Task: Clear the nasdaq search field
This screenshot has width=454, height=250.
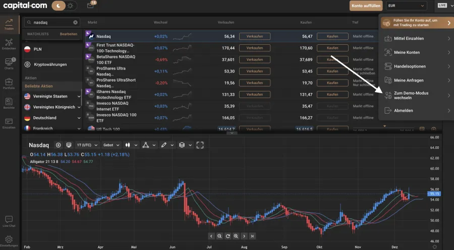Action: click(x=75, y=22)
